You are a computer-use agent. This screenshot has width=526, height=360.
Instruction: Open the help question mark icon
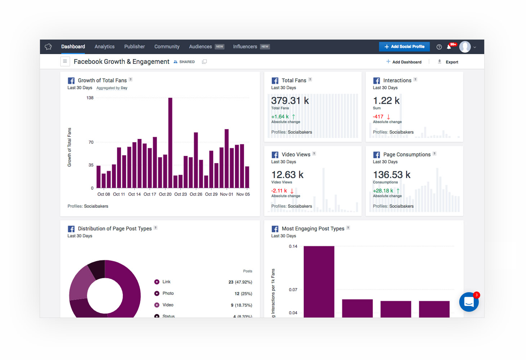tap(439, 47)
